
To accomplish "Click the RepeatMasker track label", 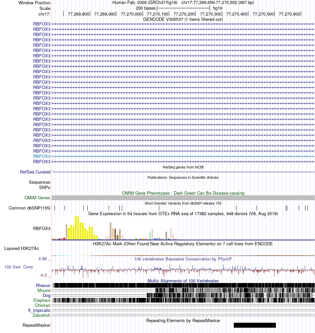I will pyautogui.click(x=36, y=325).
